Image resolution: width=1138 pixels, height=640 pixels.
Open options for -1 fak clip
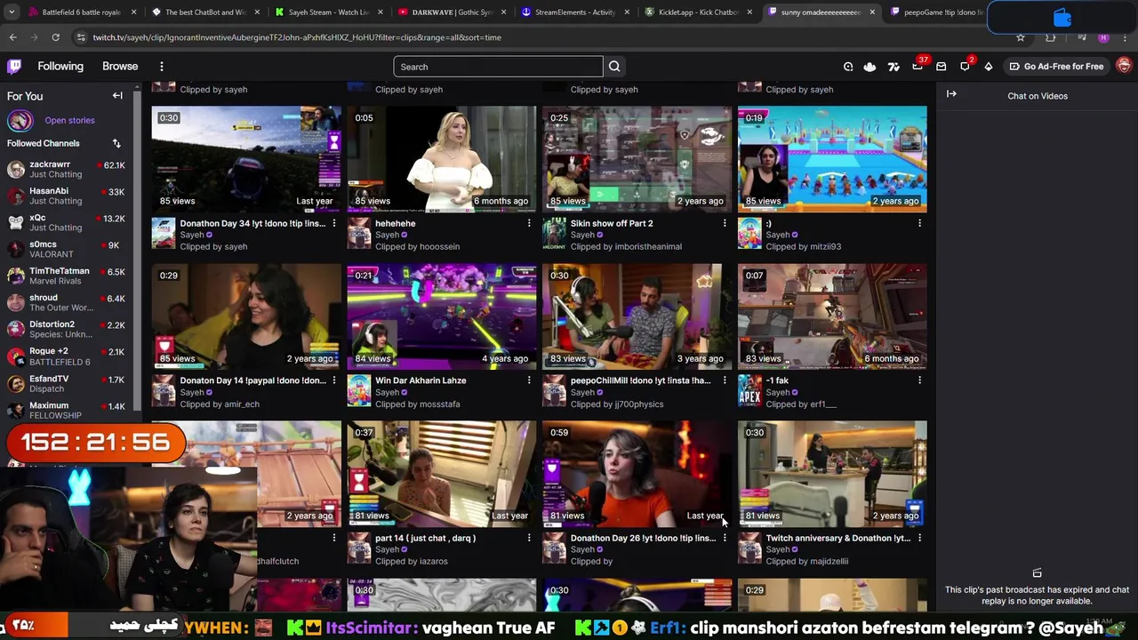[920, 380]
